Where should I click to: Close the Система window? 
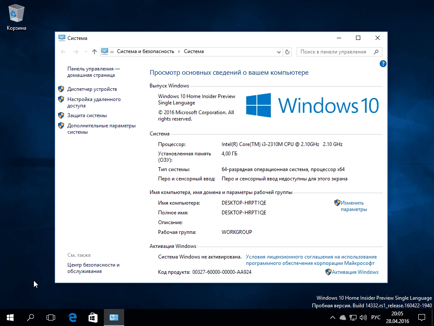click(x=378, y=38)
